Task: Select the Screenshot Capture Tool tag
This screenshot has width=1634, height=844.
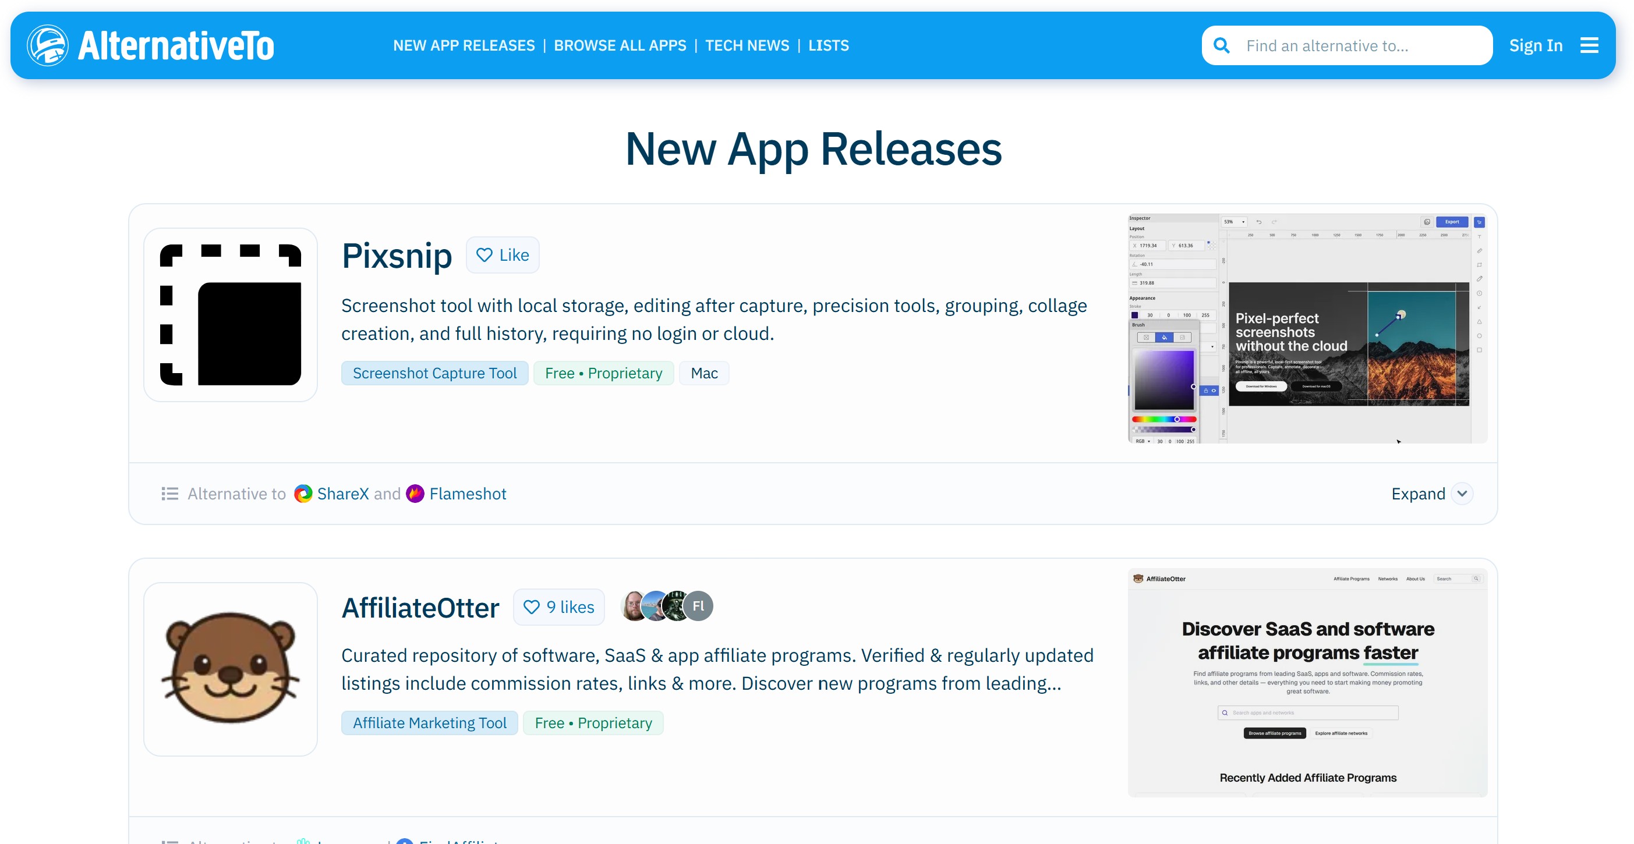Action: 434,373
